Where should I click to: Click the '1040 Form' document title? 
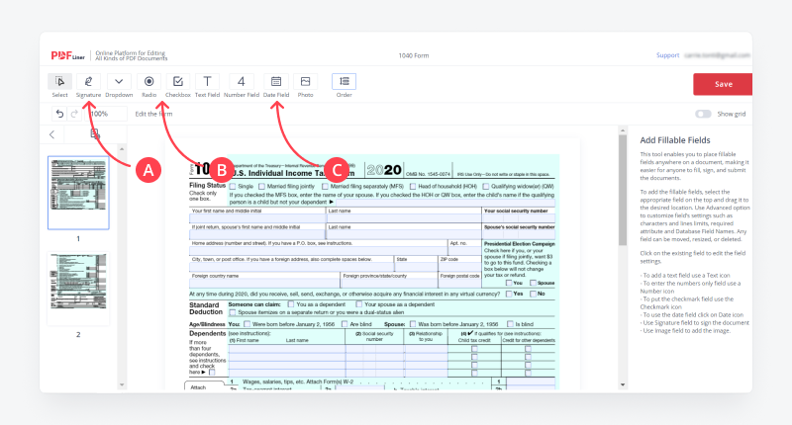pos(413,55)
